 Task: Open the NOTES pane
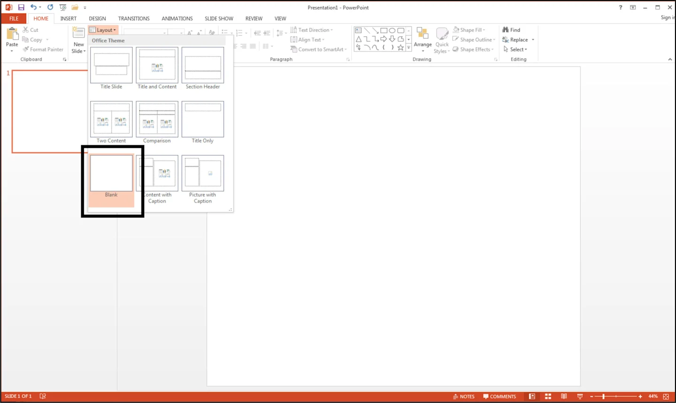click(464, 396)
